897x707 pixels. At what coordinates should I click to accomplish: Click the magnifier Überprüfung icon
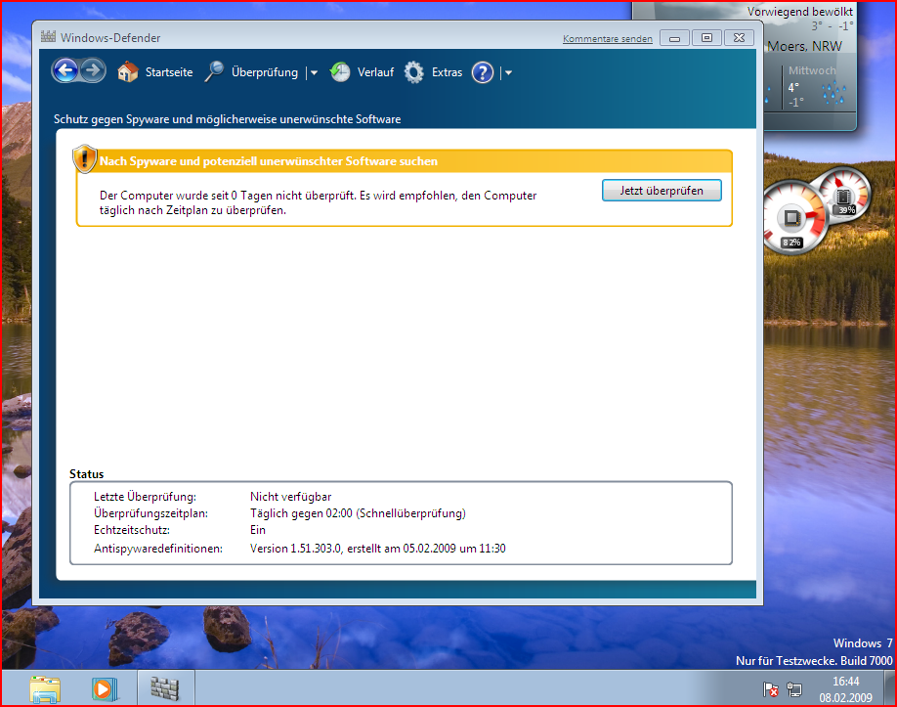[x=214, y=72]
